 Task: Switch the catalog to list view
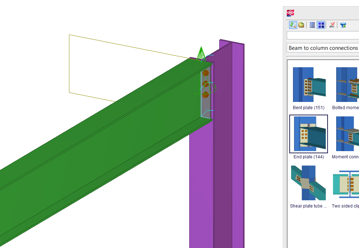(312, 25)
